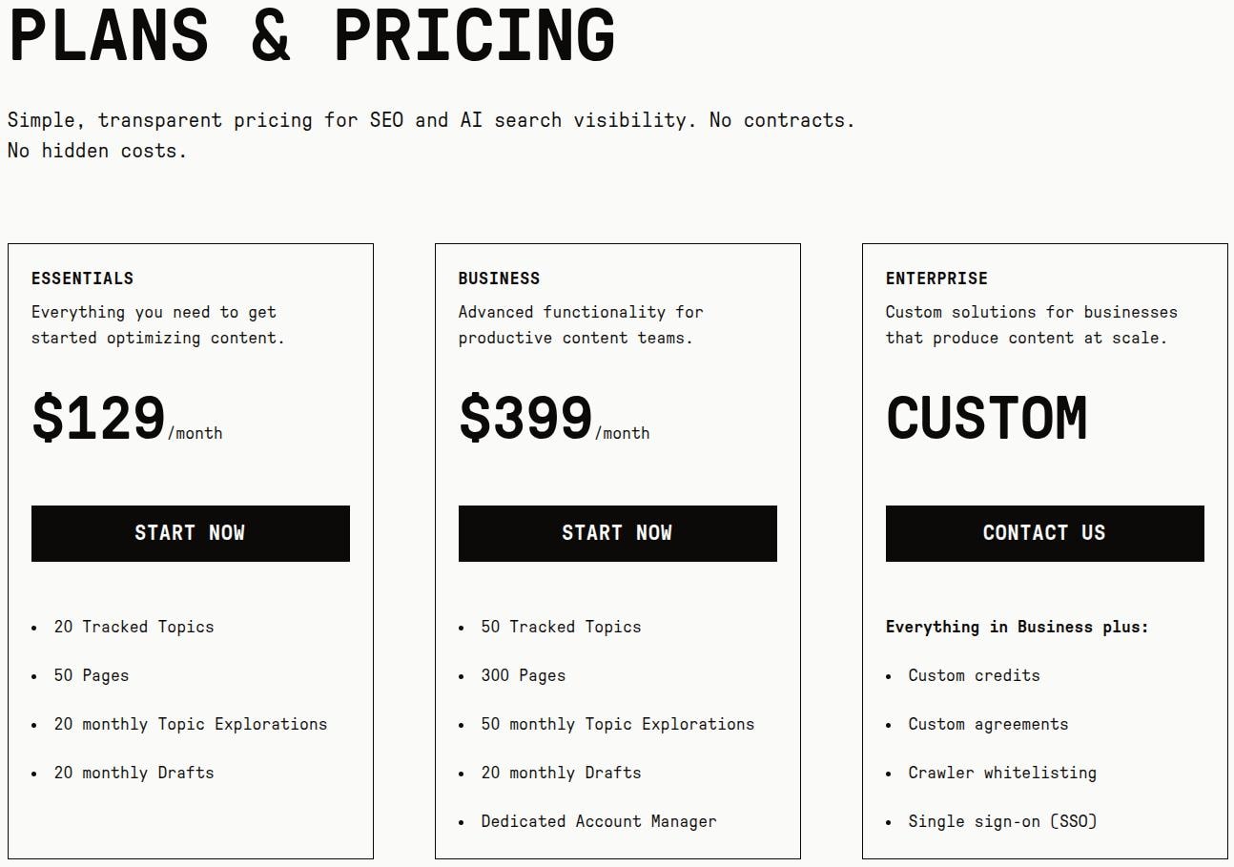Click the CUSTOM price text on Enterprise card

point(986,418)
